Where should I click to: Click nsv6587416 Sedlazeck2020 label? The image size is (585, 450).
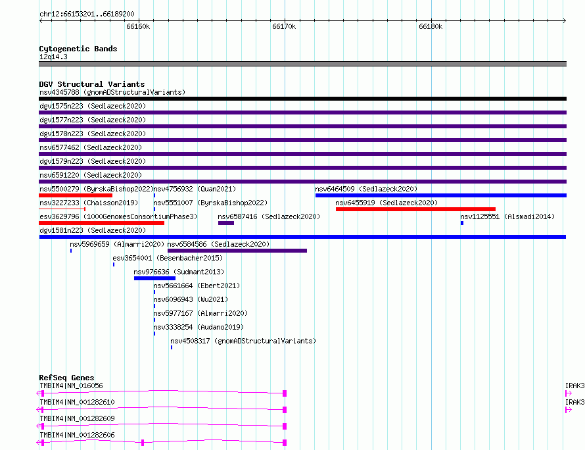click(269, 216)
